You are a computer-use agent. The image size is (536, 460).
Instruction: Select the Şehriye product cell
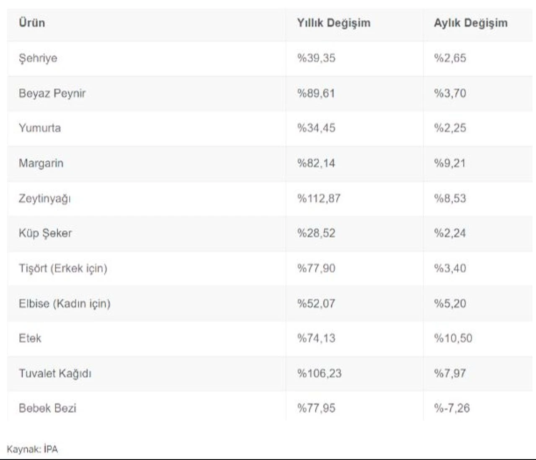(x=38, y=58)
